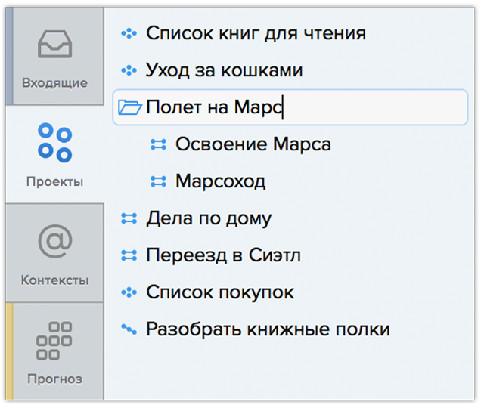This screenshot has height=405, width=481.
Task: Switch to the Прогноз tab label
Action: (x=55, y=379)
